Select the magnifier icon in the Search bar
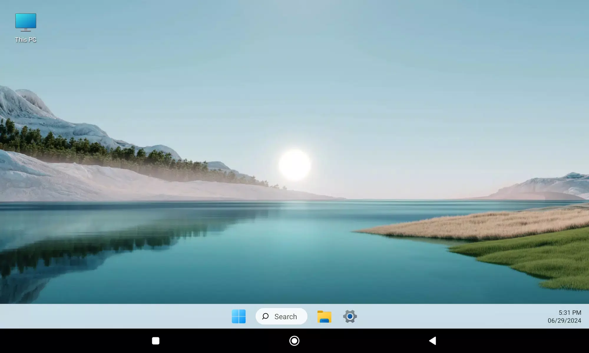This screenshot has height=353, width=589. coord(266,317)
